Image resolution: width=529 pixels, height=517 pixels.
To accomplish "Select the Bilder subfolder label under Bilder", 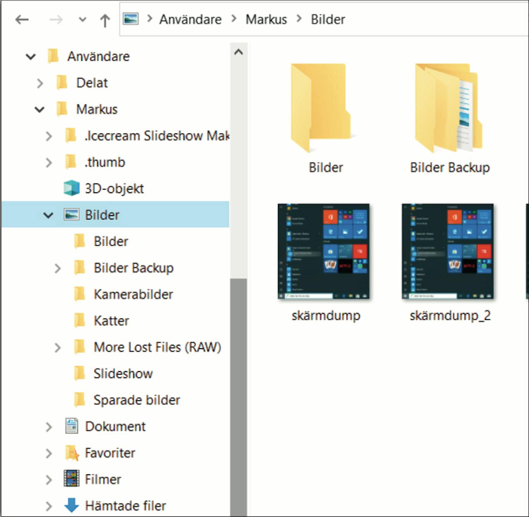I will pyautogui.click(x=111, y=241).
